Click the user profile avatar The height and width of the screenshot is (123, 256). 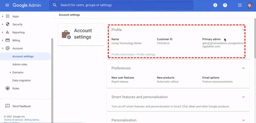point(250,5)
